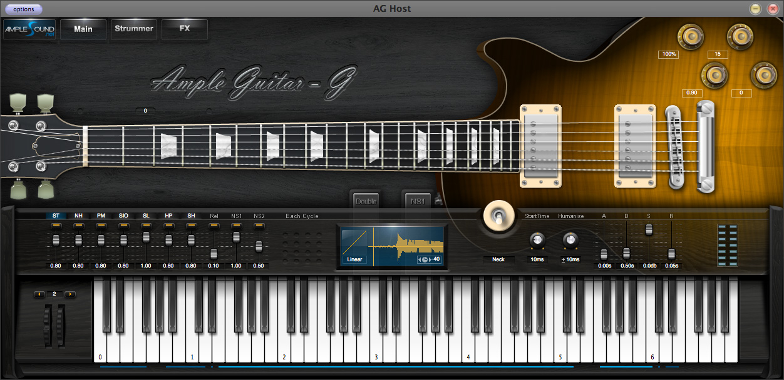Toggle the Rel LED button
The height and width of the screenshot is (380, 784).
pos(214,224)
